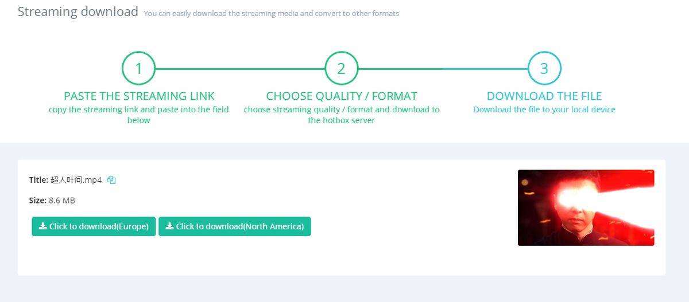Screen dimensions: 689x302
Task: Click the 'copy the streaming link' description
Action: pyautogui.click(x=139, y=115)
